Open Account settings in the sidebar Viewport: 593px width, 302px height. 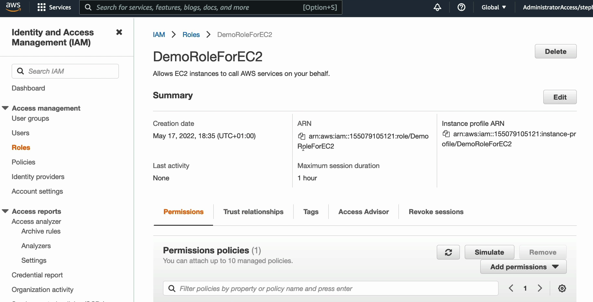tap(37, 191)
